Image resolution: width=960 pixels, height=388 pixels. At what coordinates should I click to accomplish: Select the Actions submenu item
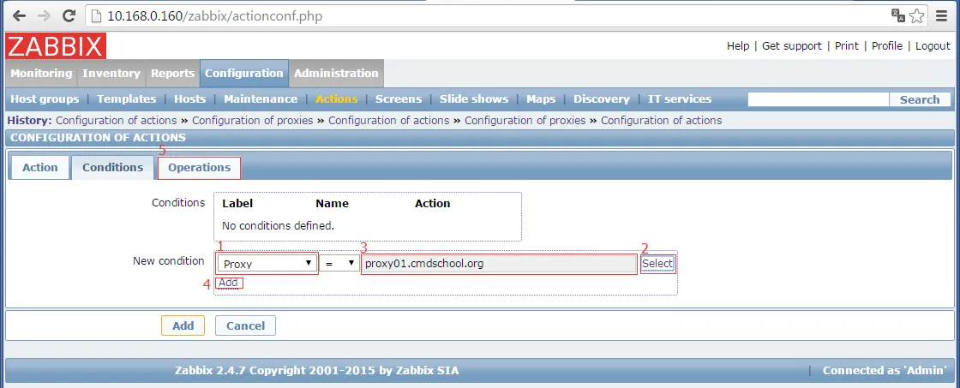point(337,99)
